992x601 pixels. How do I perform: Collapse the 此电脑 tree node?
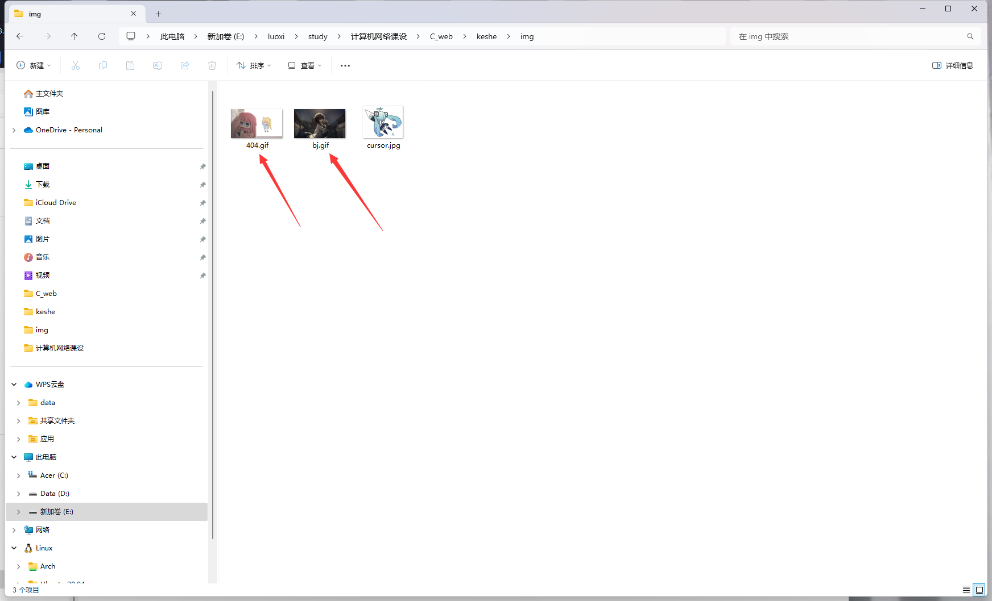click(x=14, y=457)
